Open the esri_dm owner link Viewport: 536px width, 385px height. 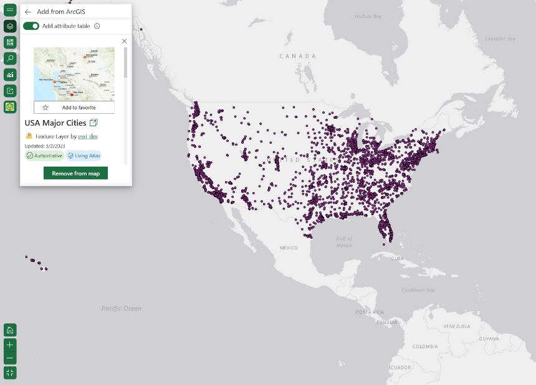click(x=88, y=136)
